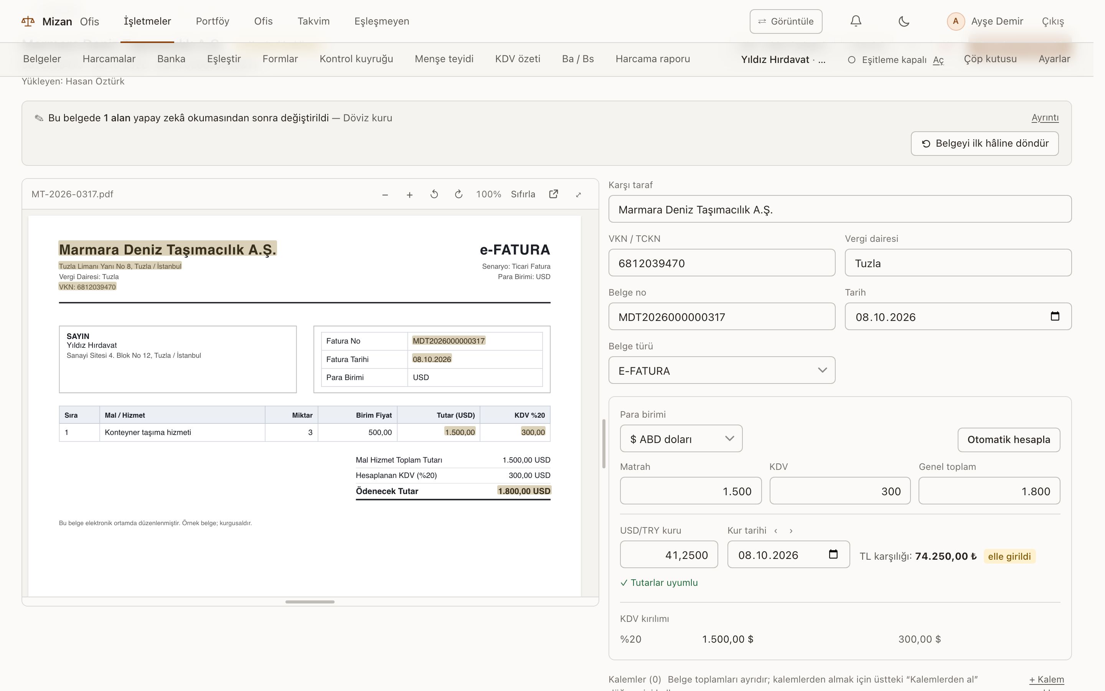This screenshot has width=1105, height=691.
Task: Switch to the Belgeler tab
Action: (42, 59)
